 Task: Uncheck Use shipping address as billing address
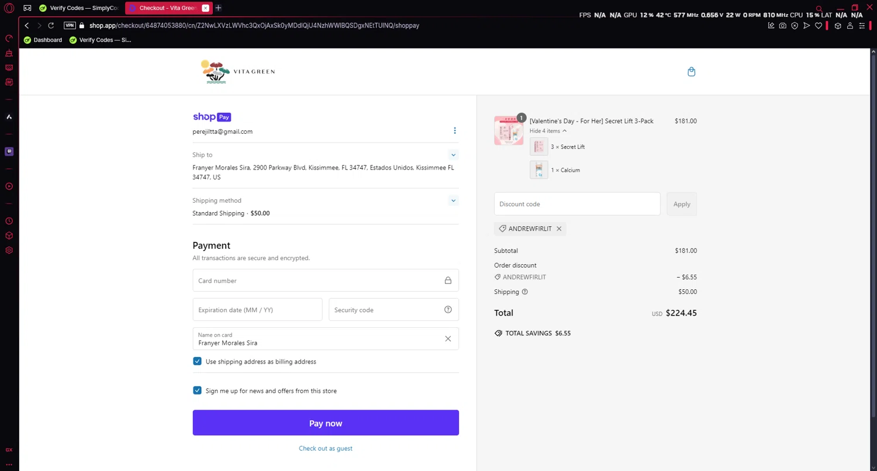pyautogui.click(x=197, y=361)
